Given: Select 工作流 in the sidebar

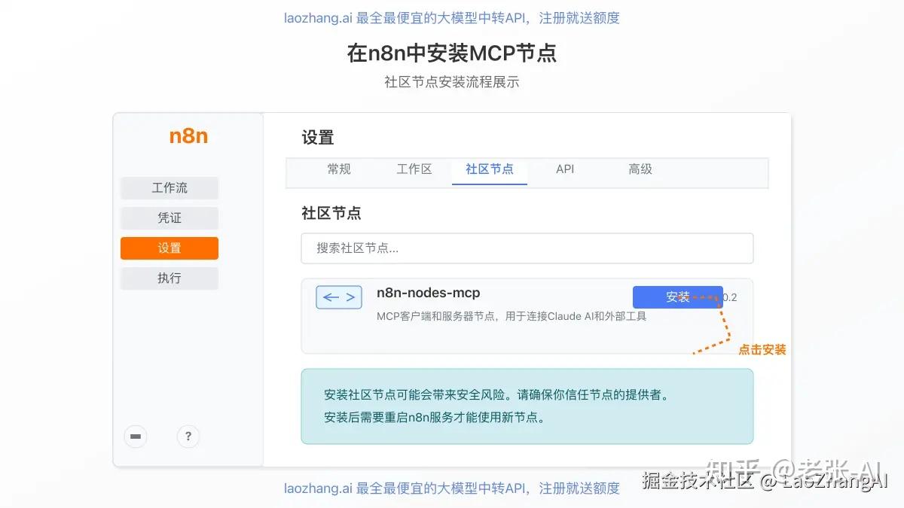Looking at the screenshot, I should tap(169, 187).
